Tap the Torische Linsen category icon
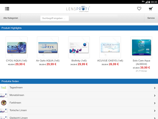This screenshot has height=119, width=158. (4, 110)
